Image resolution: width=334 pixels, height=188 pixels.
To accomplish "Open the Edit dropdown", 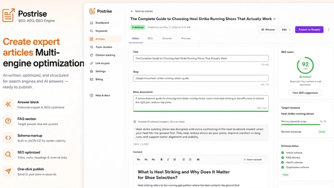I will click(x=286, y=30).
